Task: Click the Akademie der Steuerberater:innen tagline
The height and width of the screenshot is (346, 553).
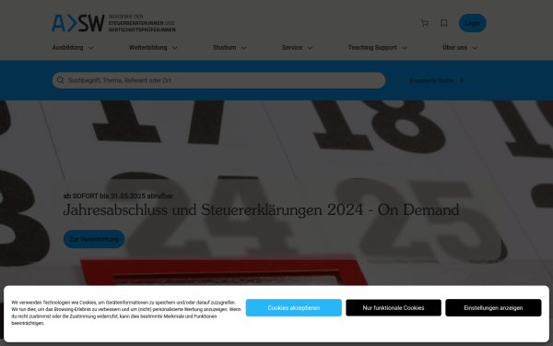Action: pyautogui.click(x=142, y=23)
